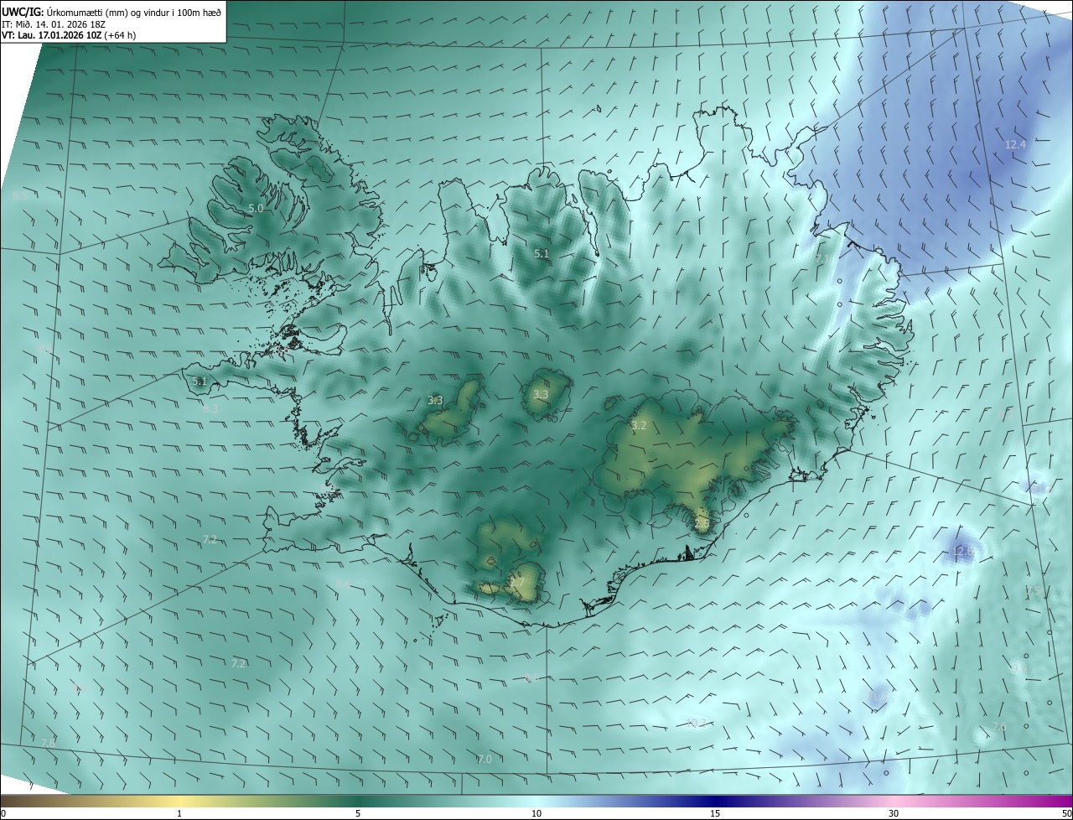Click the '10' tick on the colour scale
This screenshot has width=1073, height=820.
(x=536, y=814)
